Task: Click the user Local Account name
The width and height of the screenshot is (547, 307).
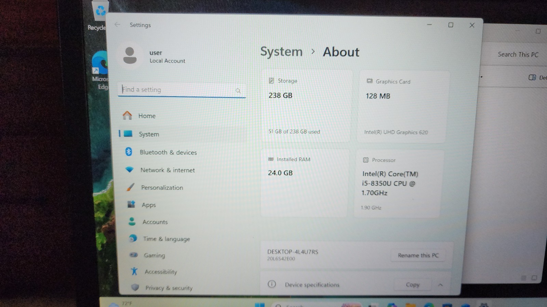Action: click(167, 57)
